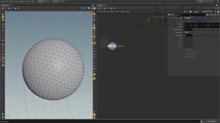Toggle the Imperfect checkbox
Viewport: 220px width, 123px height.
185,49
